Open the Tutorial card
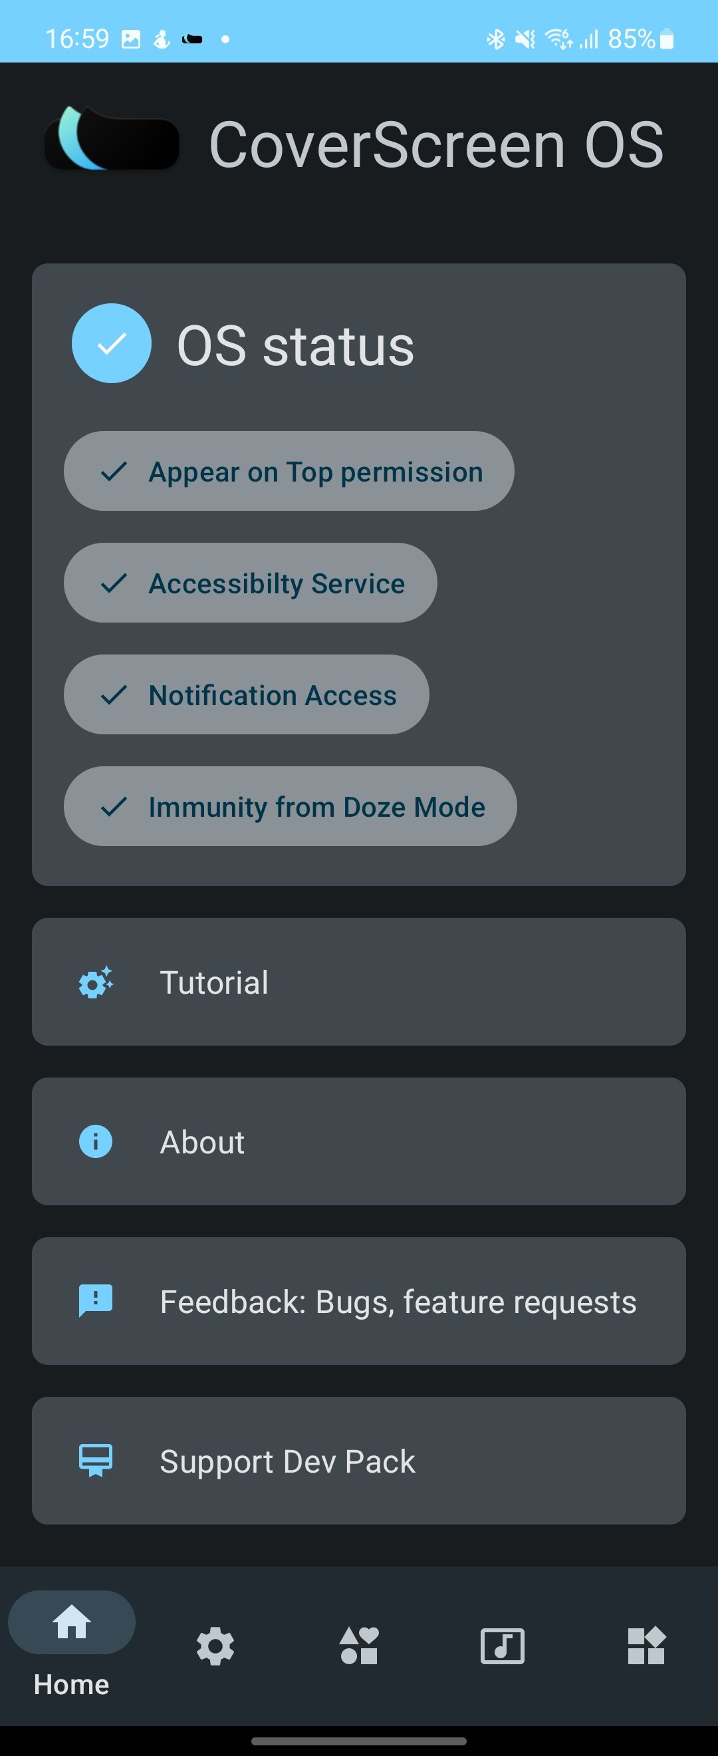This screenshot has height=1756, width=718. point(359,982)
